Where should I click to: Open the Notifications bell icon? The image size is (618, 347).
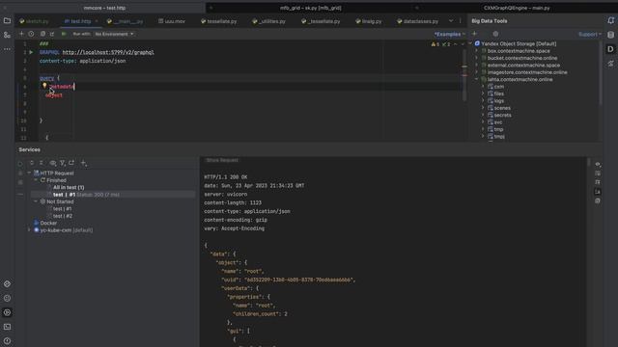pos(610,20)
